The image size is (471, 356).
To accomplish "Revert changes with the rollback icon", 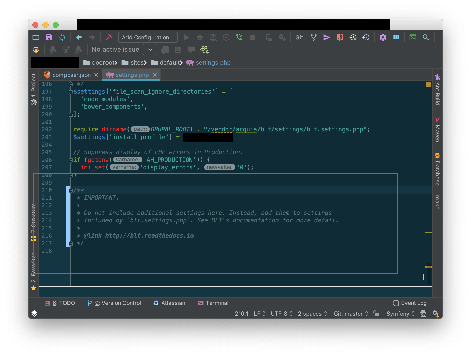I will 366,38.
